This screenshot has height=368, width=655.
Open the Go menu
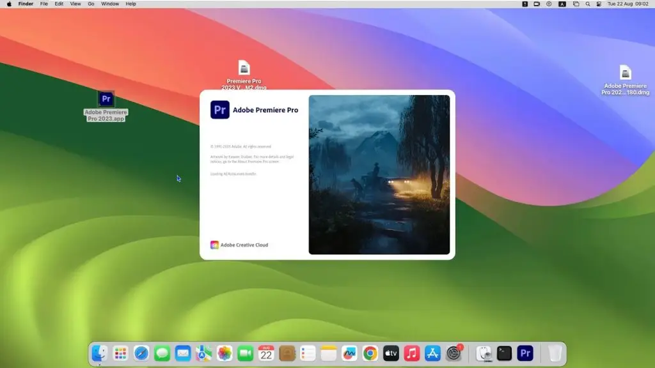pos(91,4)
